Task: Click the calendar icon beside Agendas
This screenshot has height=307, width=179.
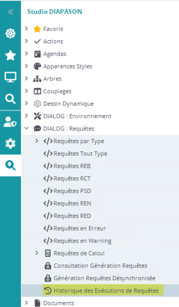Action: click(37, 54)
